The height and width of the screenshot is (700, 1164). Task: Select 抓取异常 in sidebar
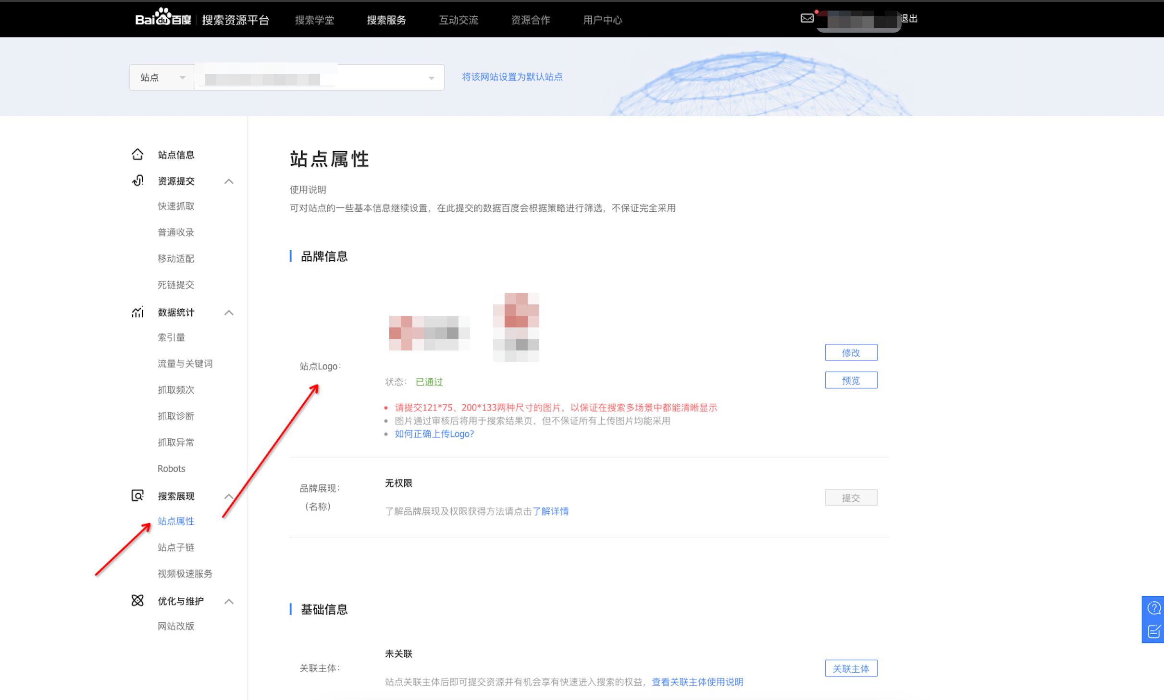click(x=176, y=442)
